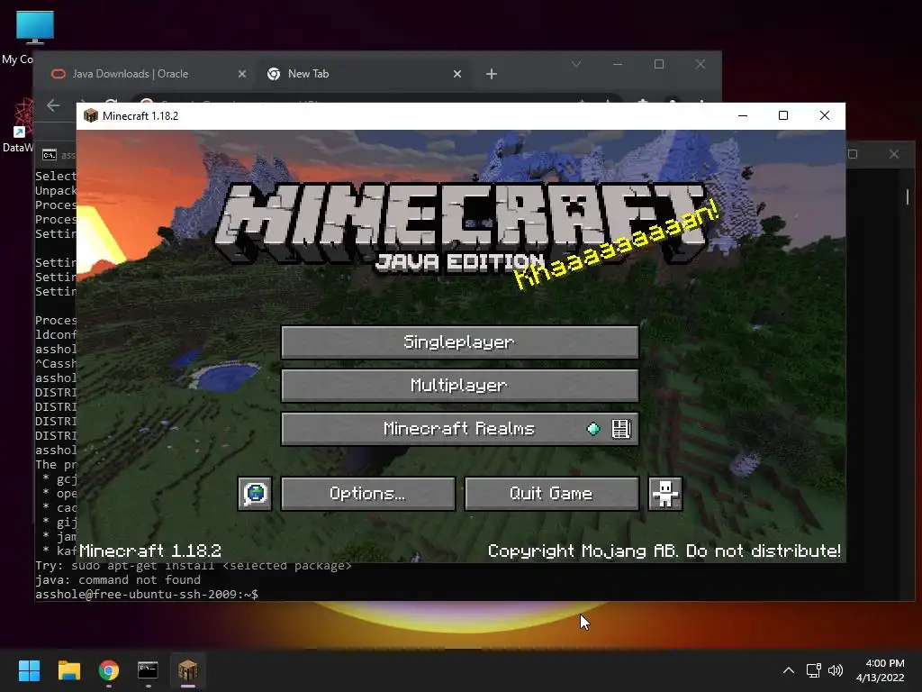Click 'Minecraft 1.18.2' version text in game

tap(150, 551)
